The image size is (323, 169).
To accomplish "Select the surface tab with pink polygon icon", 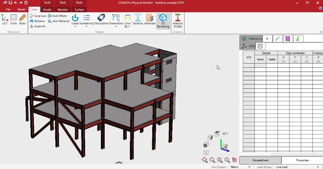I will [288, 39].
